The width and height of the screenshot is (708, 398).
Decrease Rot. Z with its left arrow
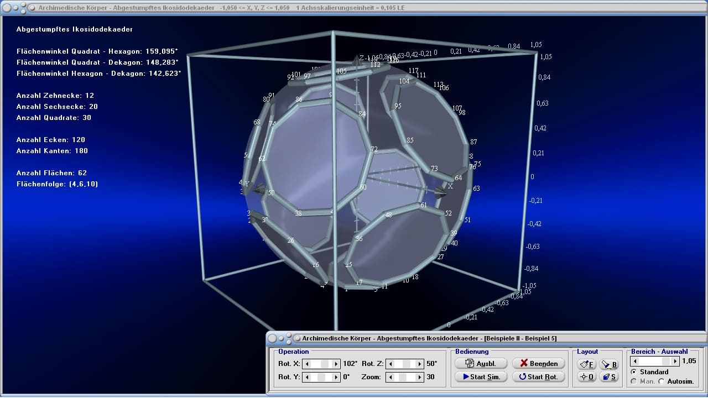390,364
